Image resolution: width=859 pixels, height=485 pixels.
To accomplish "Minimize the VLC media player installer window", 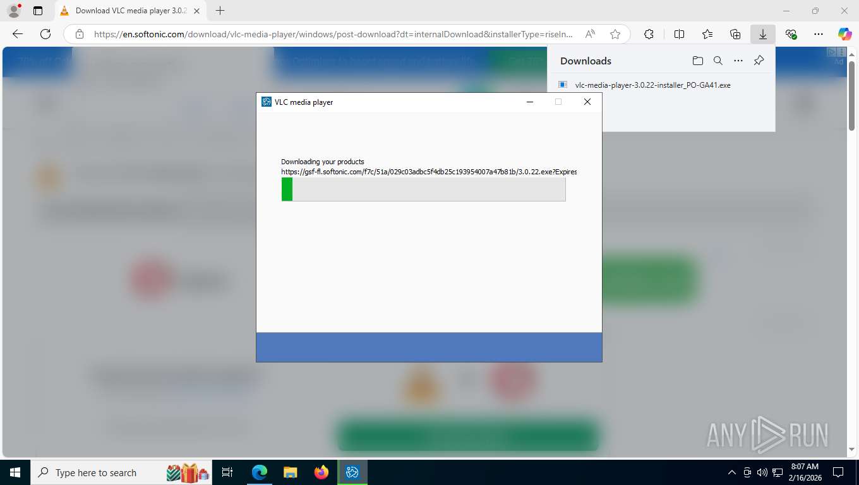I will 530,102.
